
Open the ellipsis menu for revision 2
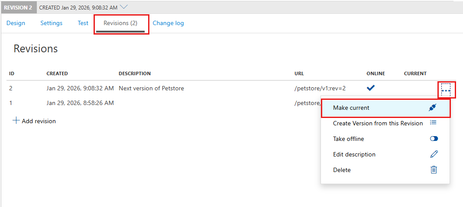pyautogui.click(x=446, y=90)
